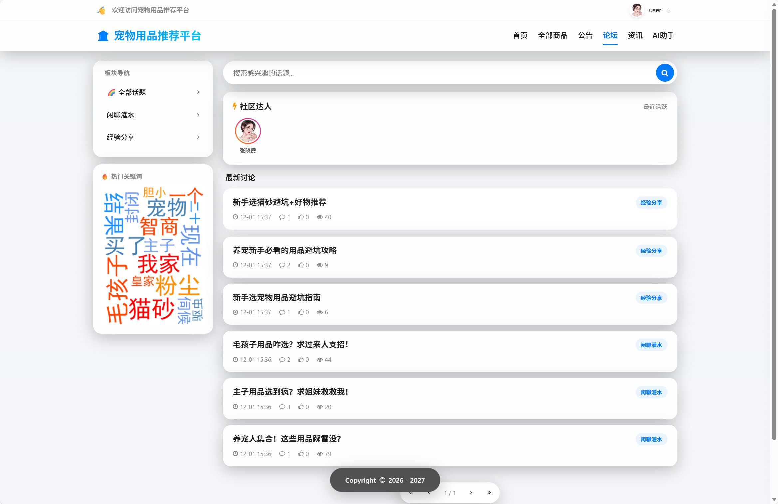
Task: Switch to the 论坛 navigation tab
Action: pyautogui.click(x=610, y=35)
